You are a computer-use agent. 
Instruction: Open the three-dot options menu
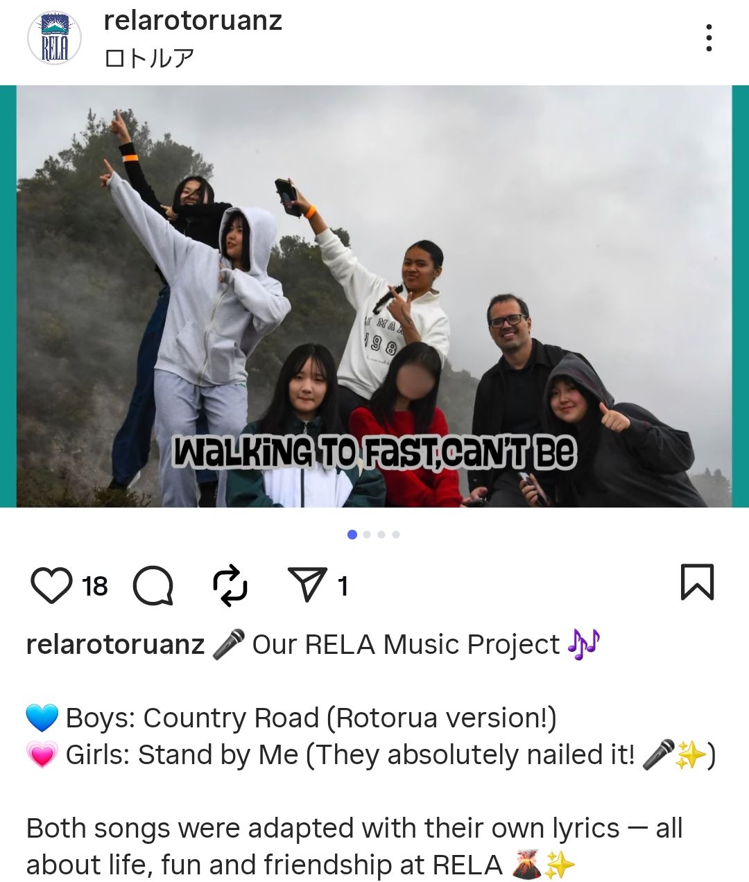pyautogui.click(x=709, y=38)
